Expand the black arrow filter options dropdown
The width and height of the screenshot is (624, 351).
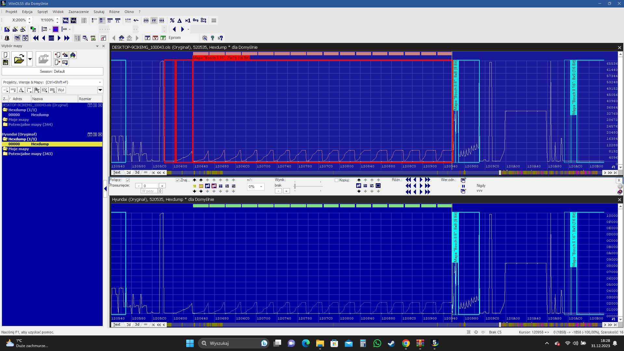coord(100,90)
